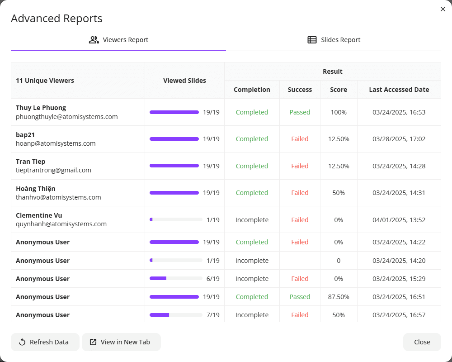Click the Viewed Slides column header

tap(184, 81)
